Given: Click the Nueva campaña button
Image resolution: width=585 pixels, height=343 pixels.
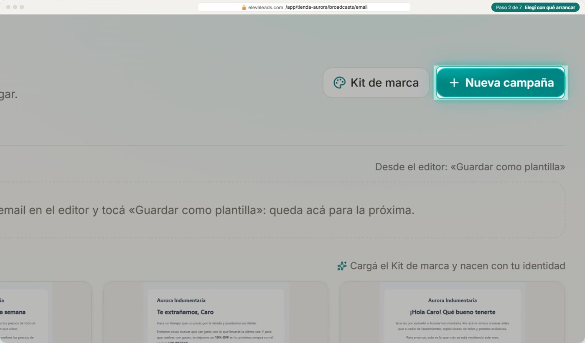Looking at the screenshot, I should point(501,83).
